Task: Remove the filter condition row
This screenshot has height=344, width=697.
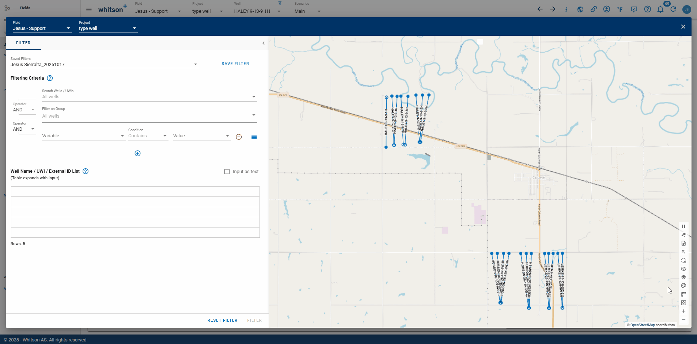Action: click(x=239, y=137)
